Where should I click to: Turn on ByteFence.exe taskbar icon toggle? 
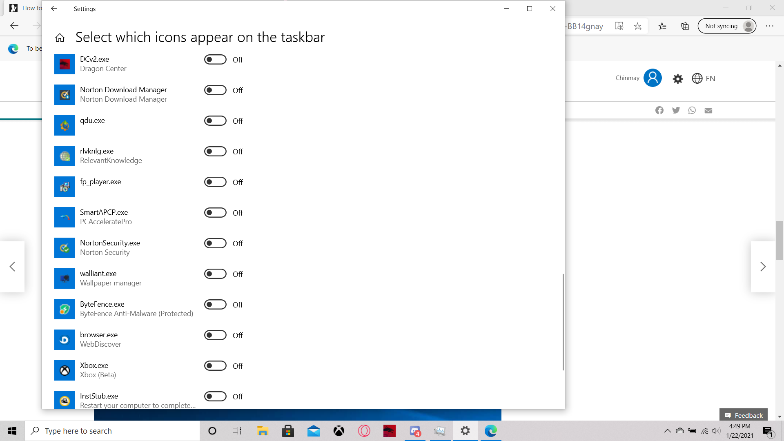[215, 305]
